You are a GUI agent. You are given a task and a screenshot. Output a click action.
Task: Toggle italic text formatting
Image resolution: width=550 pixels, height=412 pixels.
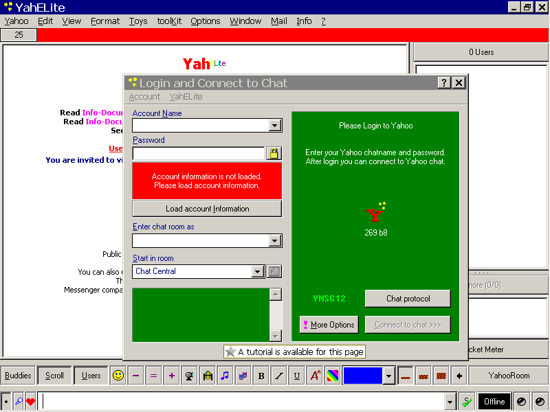279,376
